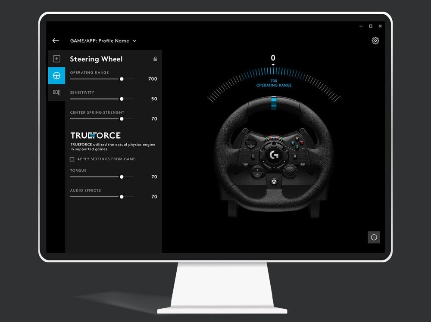Close the application window
Screen dimensions: 431x322
(380, 26)
